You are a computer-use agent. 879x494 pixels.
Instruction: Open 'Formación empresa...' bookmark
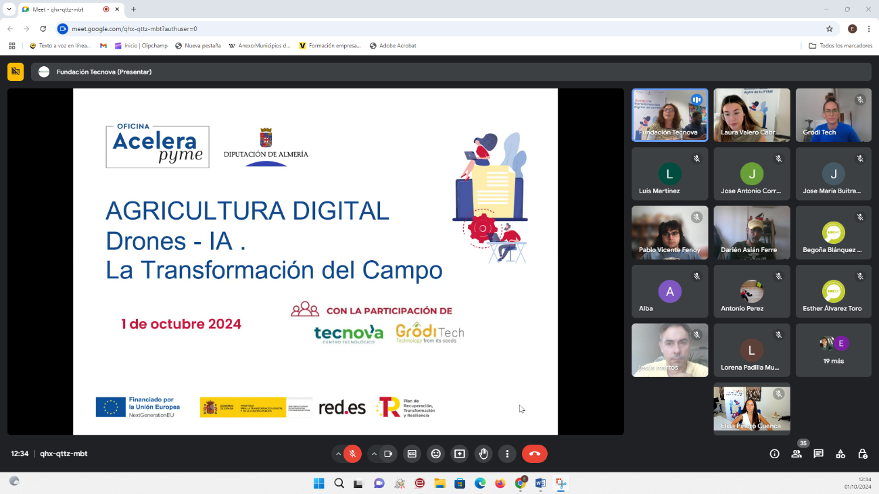330,46
